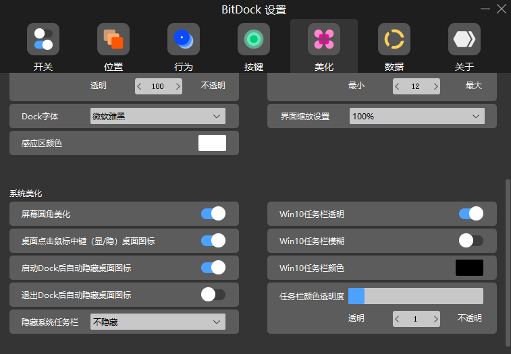Open the 行为 settings icon
The image size is (511, 354).
[x=184, y=39]
